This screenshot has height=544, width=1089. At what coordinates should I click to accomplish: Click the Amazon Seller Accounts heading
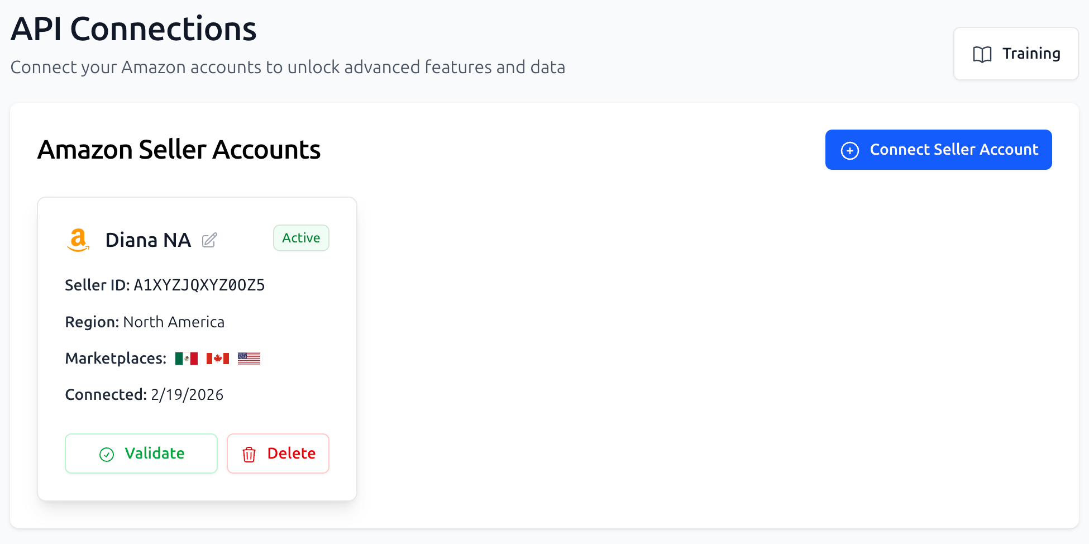[x=179, y=149]
